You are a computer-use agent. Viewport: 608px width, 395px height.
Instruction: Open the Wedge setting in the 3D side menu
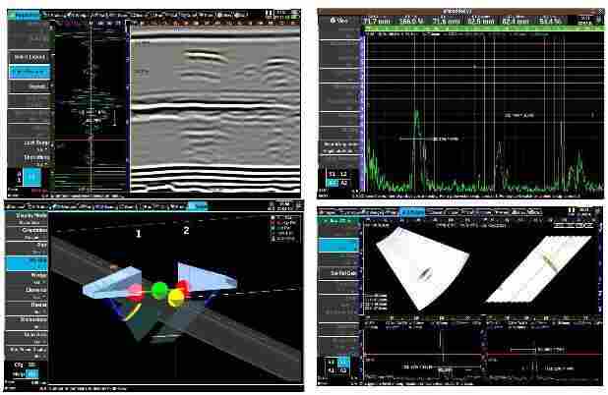click(x=26, y=276)
